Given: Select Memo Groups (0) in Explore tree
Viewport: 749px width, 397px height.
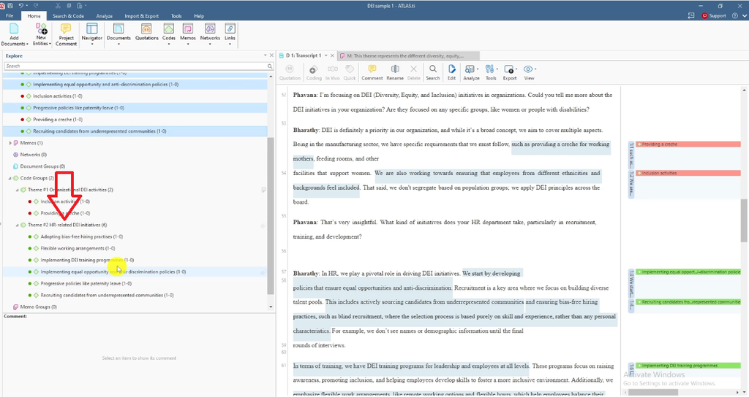Looking at the screenshot, I should click(x=38, y=307).
